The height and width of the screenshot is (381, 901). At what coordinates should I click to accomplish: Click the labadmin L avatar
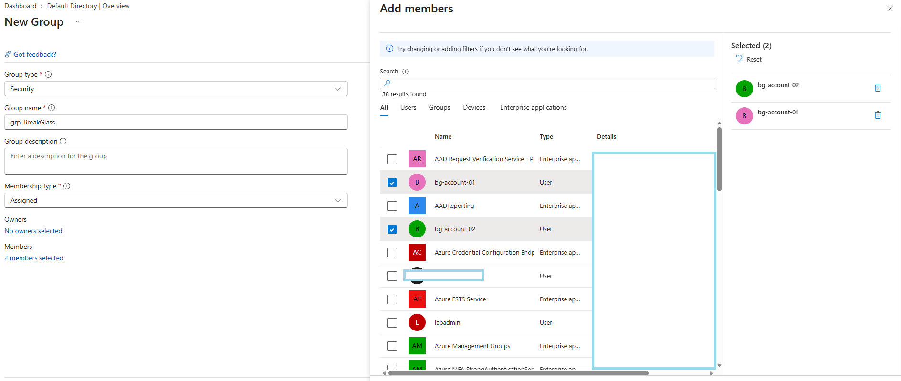point(417,322)
